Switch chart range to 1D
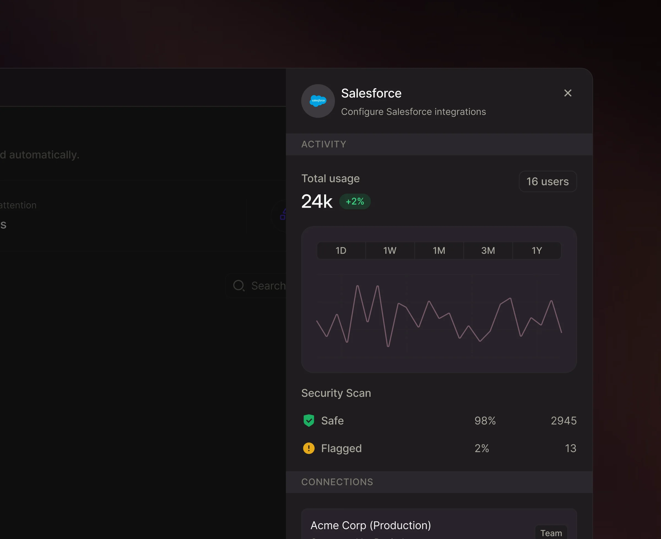 point(341,251)
